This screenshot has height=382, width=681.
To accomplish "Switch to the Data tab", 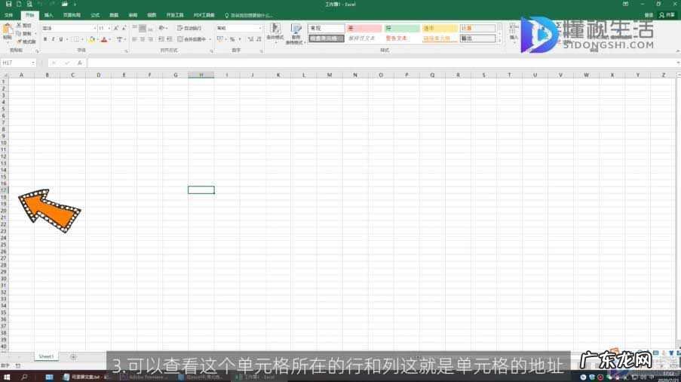I will (x=114, y=15).
